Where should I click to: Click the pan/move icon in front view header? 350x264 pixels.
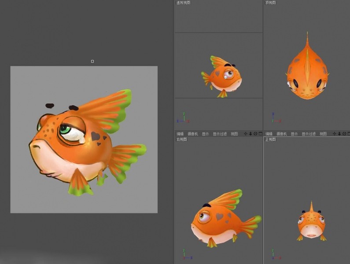coord(334,134)
